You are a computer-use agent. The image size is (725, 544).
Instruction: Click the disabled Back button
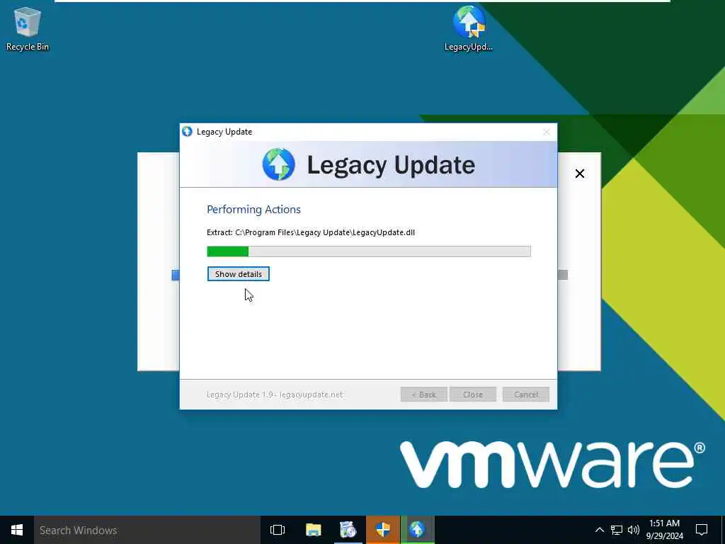pos(423,395)
